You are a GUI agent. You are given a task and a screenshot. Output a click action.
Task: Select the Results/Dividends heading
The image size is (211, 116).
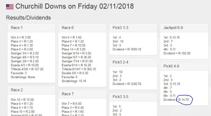[x=28, y=18]
